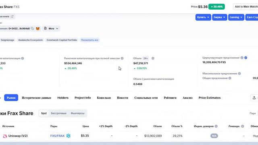Click the Пары column header
Image resolution: width=258 pixels, height=145 pixels.
point(54,126)
